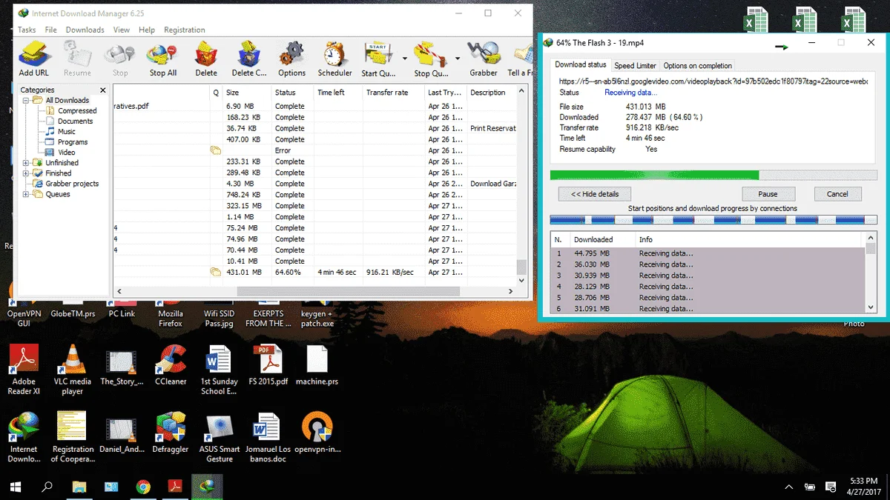Screen dimensions: 890x500
Task: Open Chrome from the taskbar
Action: pos(144,487)
